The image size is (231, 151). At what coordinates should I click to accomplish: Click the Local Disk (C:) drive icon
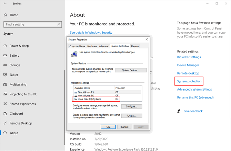(x=76, y=99)
